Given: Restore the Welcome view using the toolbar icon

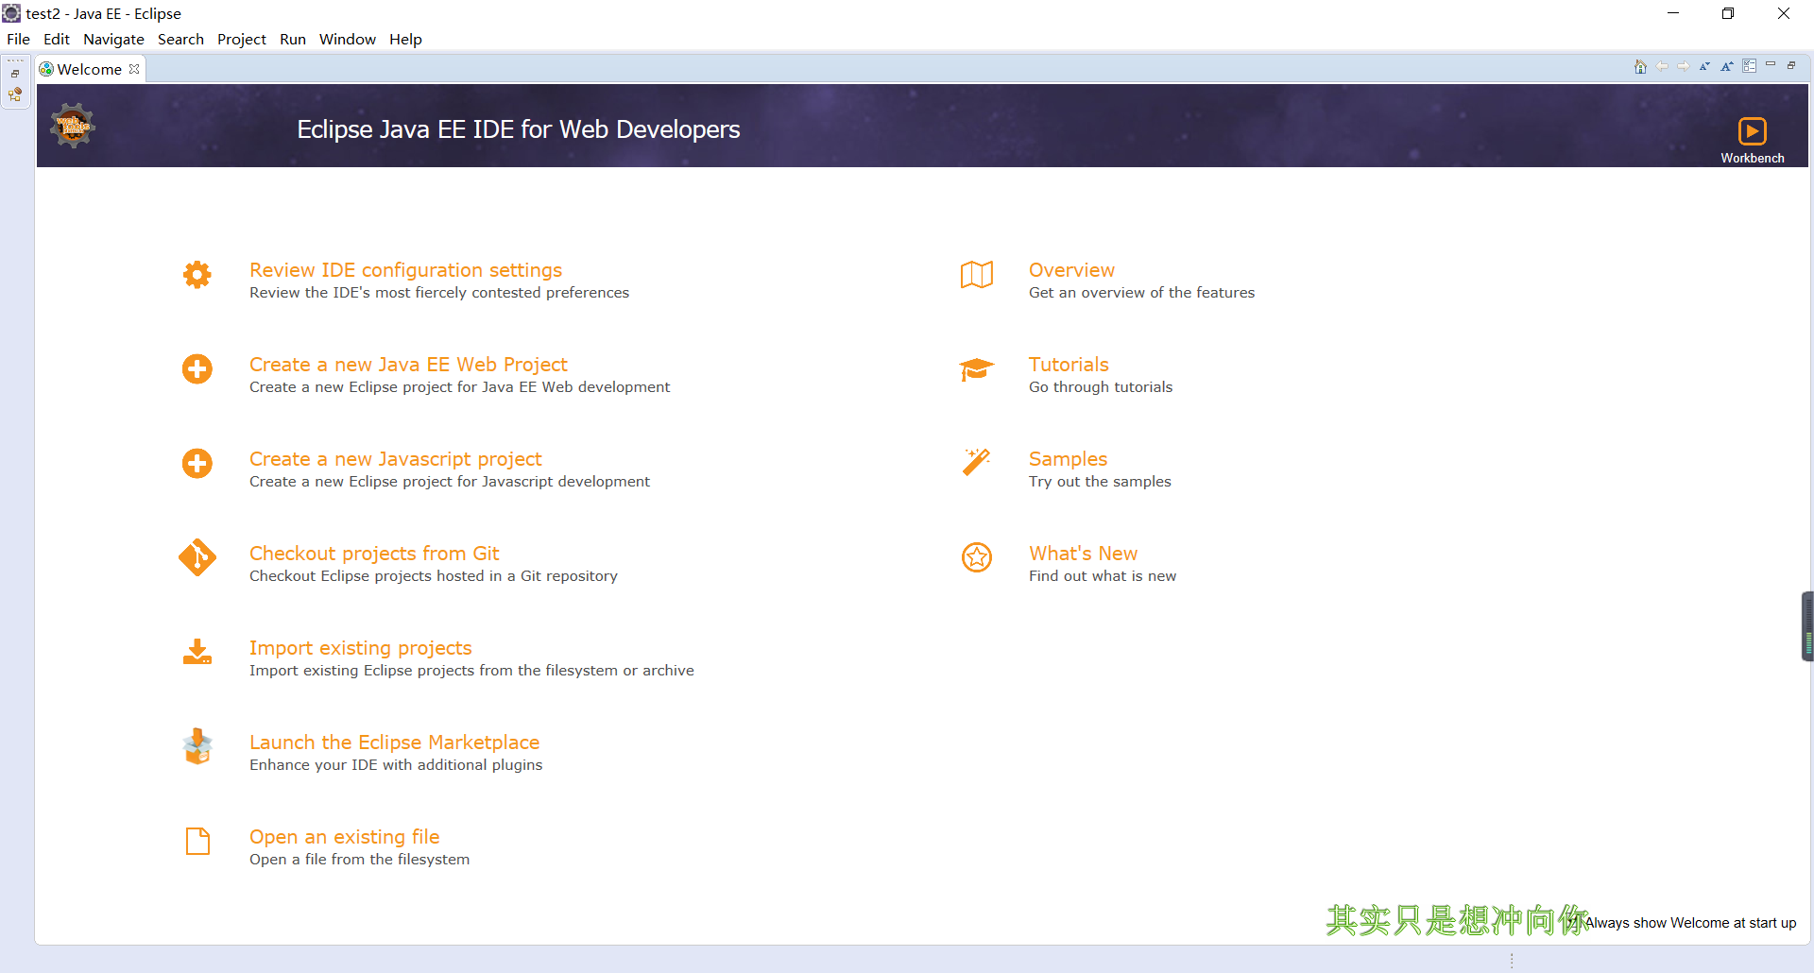Looking at the screenshot, I should (x=1791, y=65).
